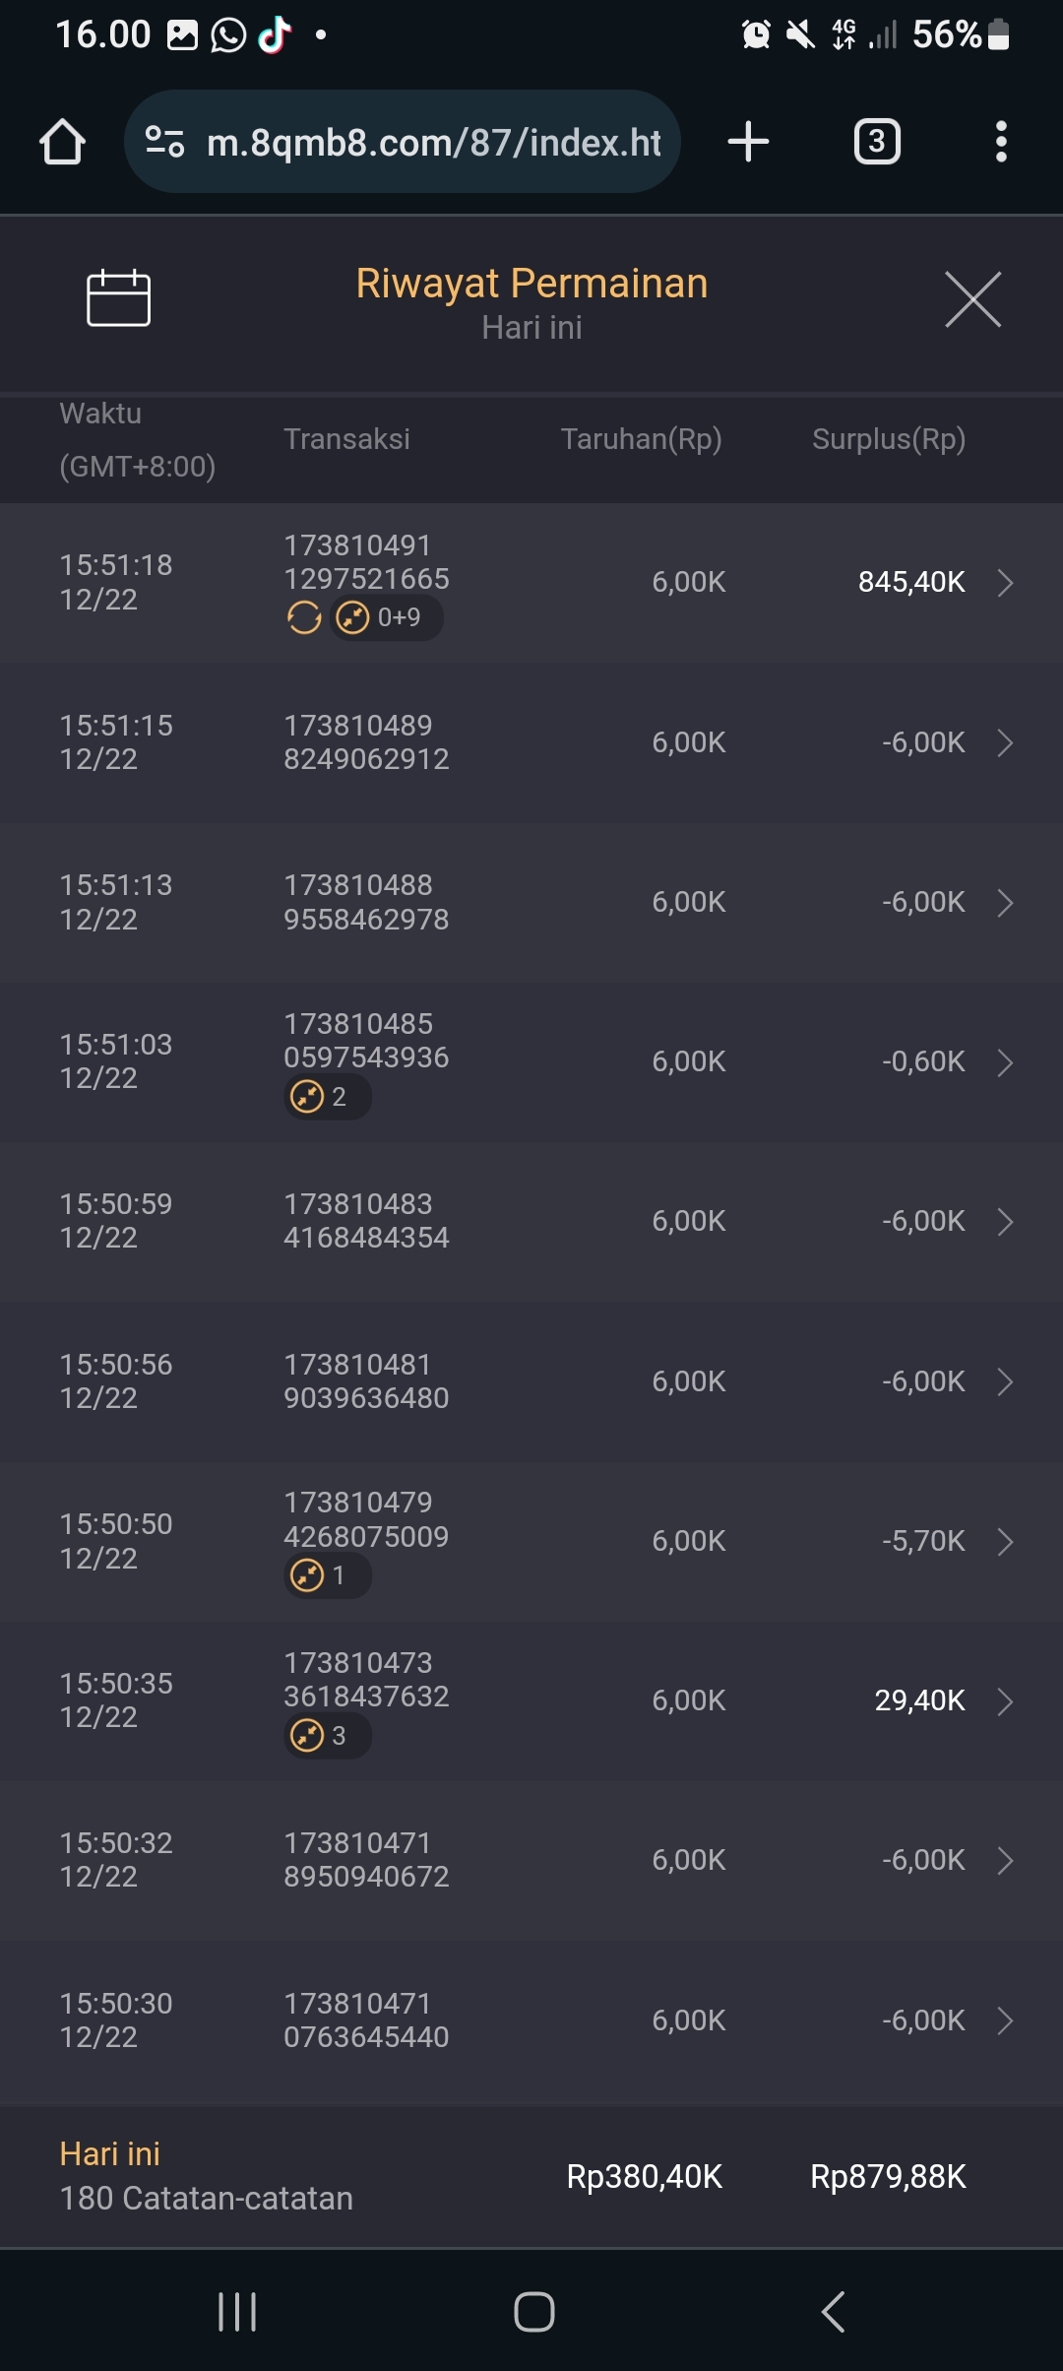Image resolution: width=1063 pixels, height=2371 pixels.
Task: Open transaction 173810489 8249062912
Action: tap(366, 742)
